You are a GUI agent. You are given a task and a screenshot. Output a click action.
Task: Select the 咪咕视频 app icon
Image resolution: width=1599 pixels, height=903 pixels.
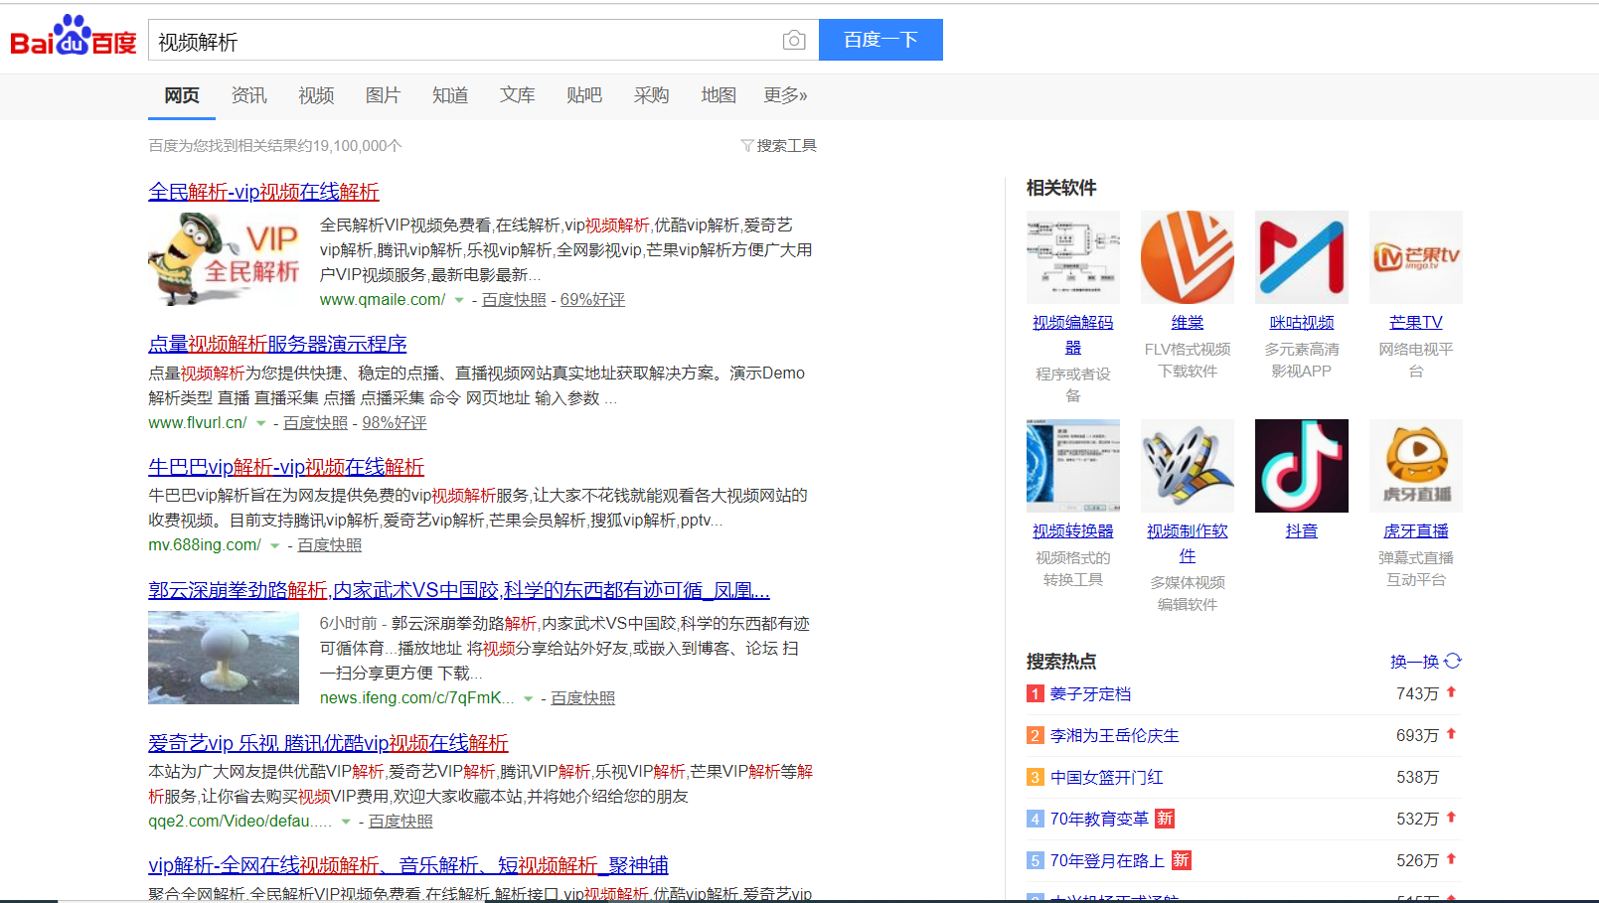[1301, 256]
